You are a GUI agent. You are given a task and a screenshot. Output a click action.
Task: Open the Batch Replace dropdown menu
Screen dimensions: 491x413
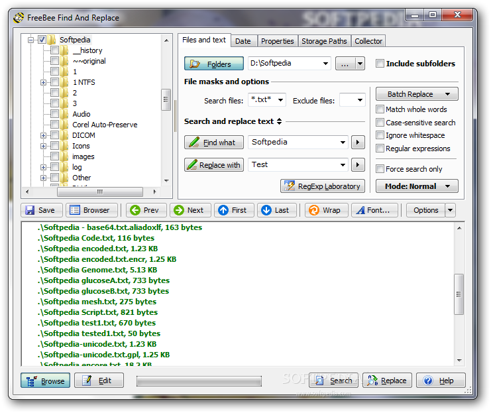(417, 94)
